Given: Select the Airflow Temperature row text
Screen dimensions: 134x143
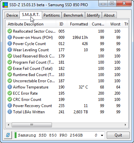Looking at the screenshot, I should tap(31, 87).
